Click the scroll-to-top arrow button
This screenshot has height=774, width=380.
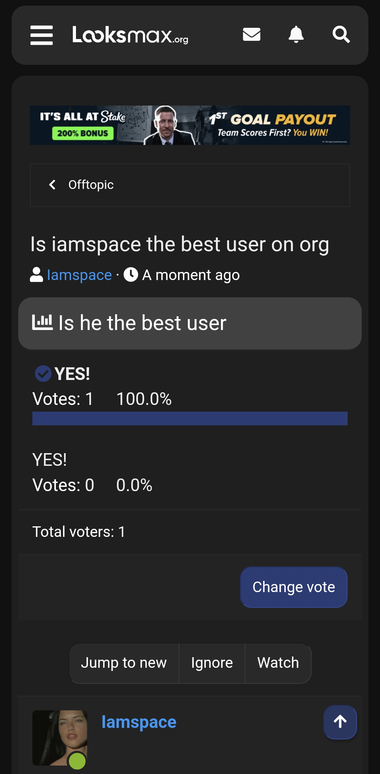pos(340,722)
